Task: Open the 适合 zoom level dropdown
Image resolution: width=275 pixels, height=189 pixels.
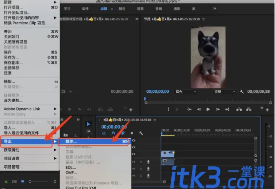Action: pyautogui.click(x=186, y=92)
